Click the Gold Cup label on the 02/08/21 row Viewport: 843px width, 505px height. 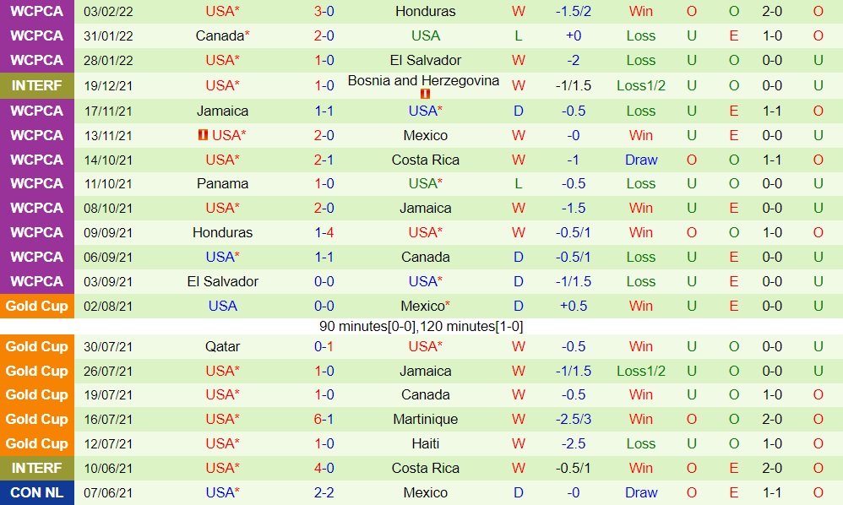pyautogui.click(x=37, y=307)
